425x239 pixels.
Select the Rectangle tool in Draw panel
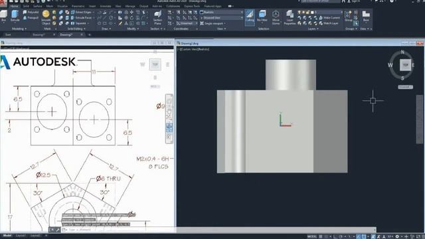(105, 23)
